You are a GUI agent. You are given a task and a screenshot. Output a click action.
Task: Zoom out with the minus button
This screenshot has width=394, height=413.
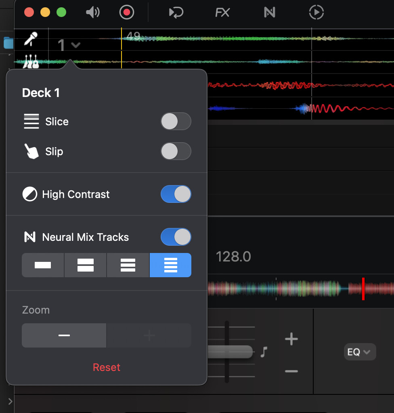click(64, 335)
